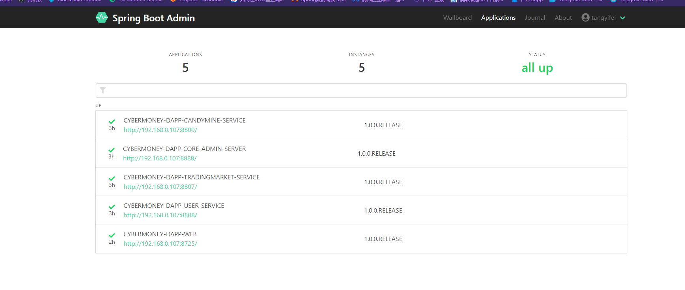Click the count 5 under INSTANCES
The height and width of the screenshot is (290, 685).
coord(362,68)
